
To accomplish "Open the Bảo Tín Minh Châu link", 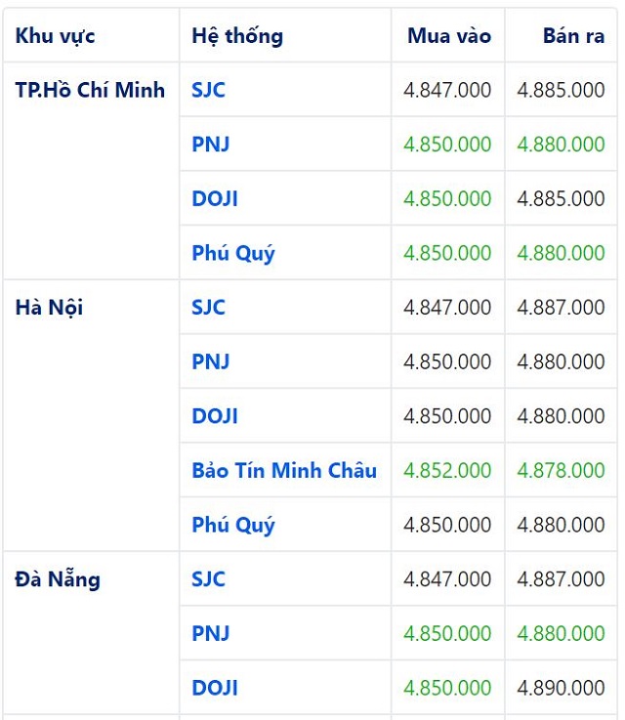I will pyautogui.click(x=284, y=470).
